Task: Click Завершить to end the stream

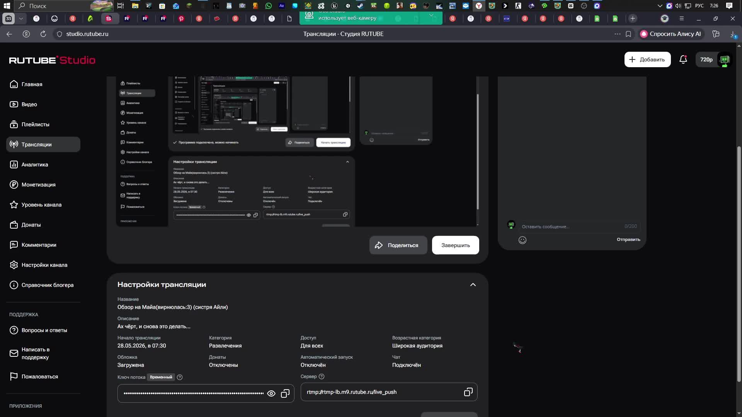Action: tap(456, 245)
